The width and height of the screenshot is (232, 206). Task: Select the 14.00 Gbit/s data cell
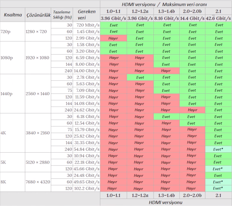click(x=86, y=71)
